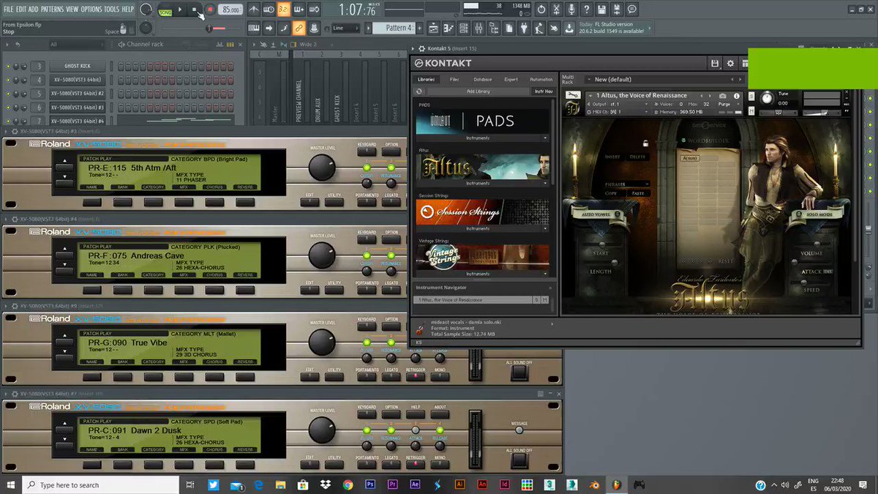Click the question mark help icon
The width and height of the screenshot is (878, 494).
click(587, 10)
